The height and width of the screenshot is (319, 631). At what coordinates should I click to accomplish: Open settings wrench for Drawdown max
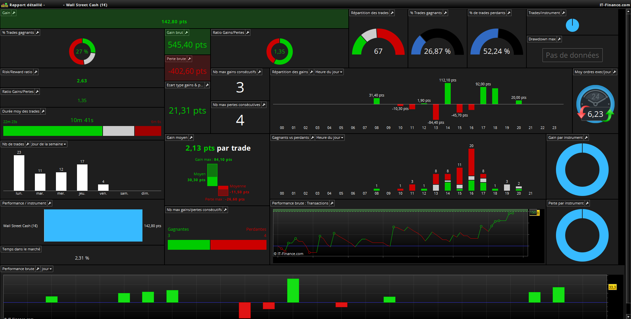pyautogui.click(x=559, y=39)
